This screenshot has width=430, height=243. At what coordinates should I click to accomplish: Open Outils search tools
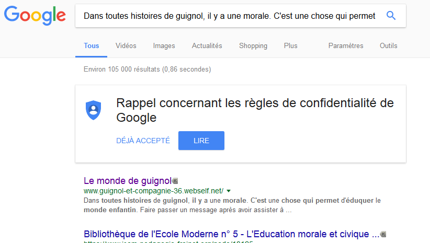tap(388, 46)
